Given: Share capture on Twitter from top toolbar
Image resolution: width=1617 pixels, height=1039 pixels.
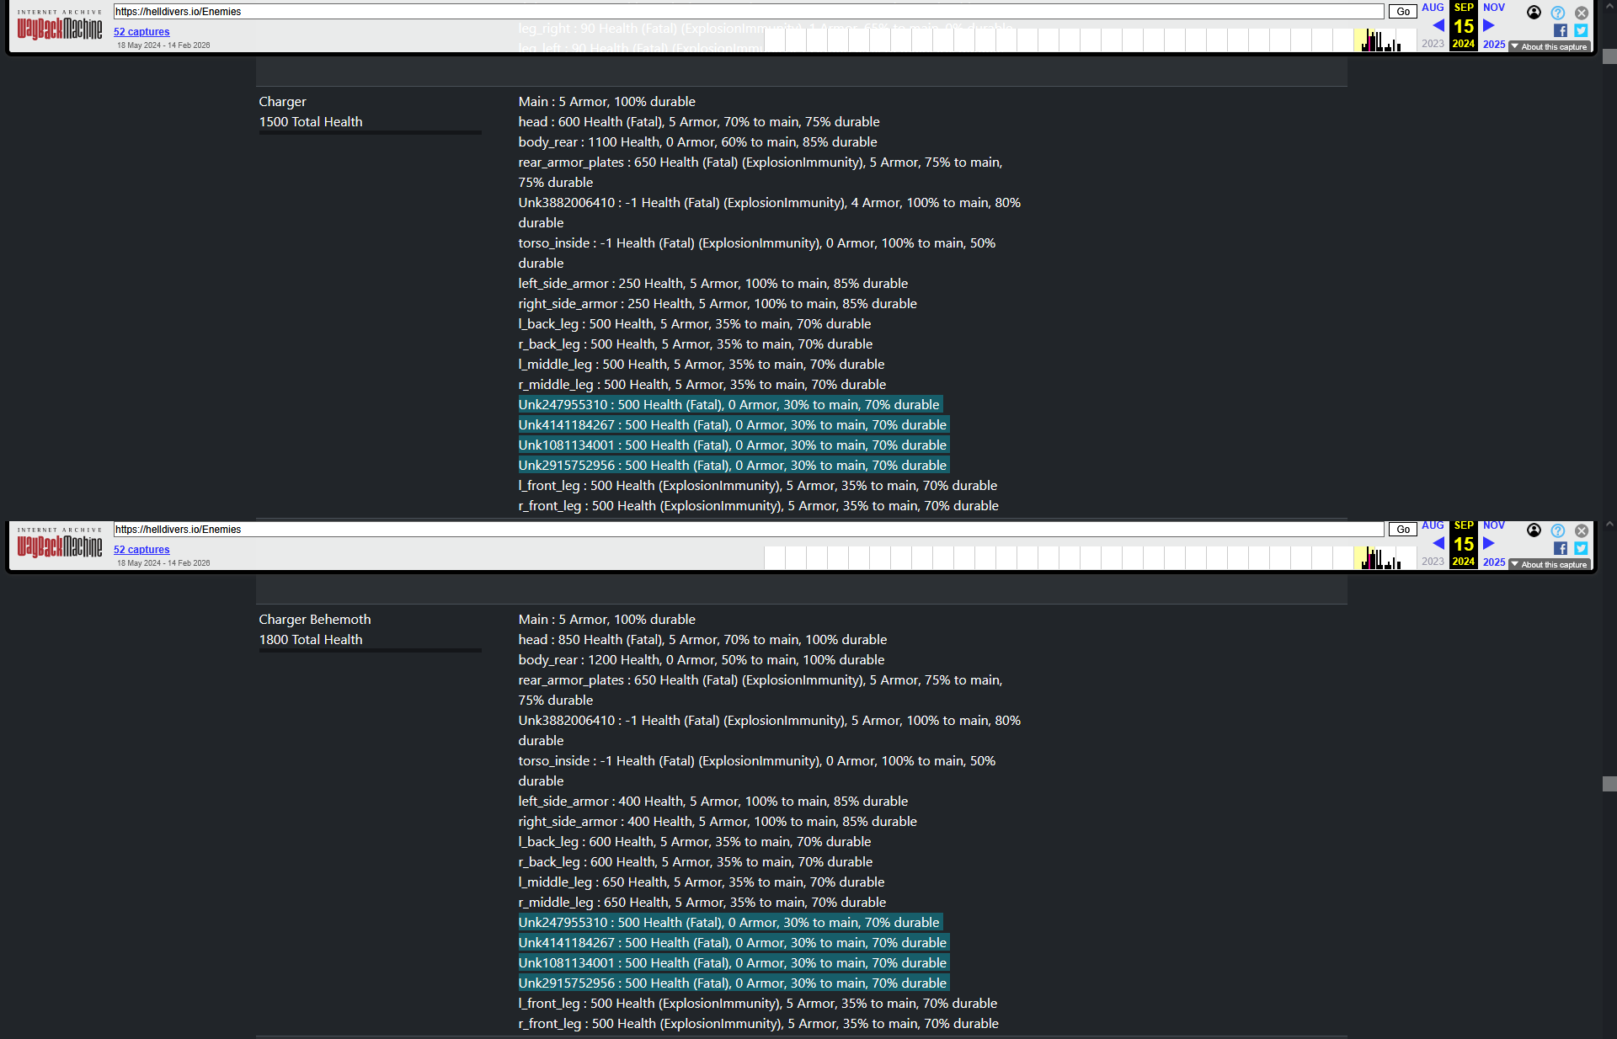Looking at the screenshot, I should click(x=1581, y=31).
